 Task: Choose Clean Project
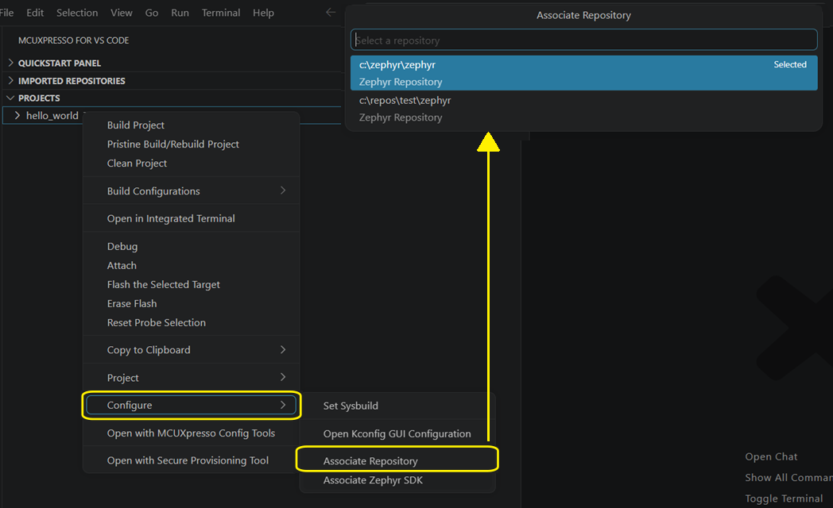(x=192, y=164)
